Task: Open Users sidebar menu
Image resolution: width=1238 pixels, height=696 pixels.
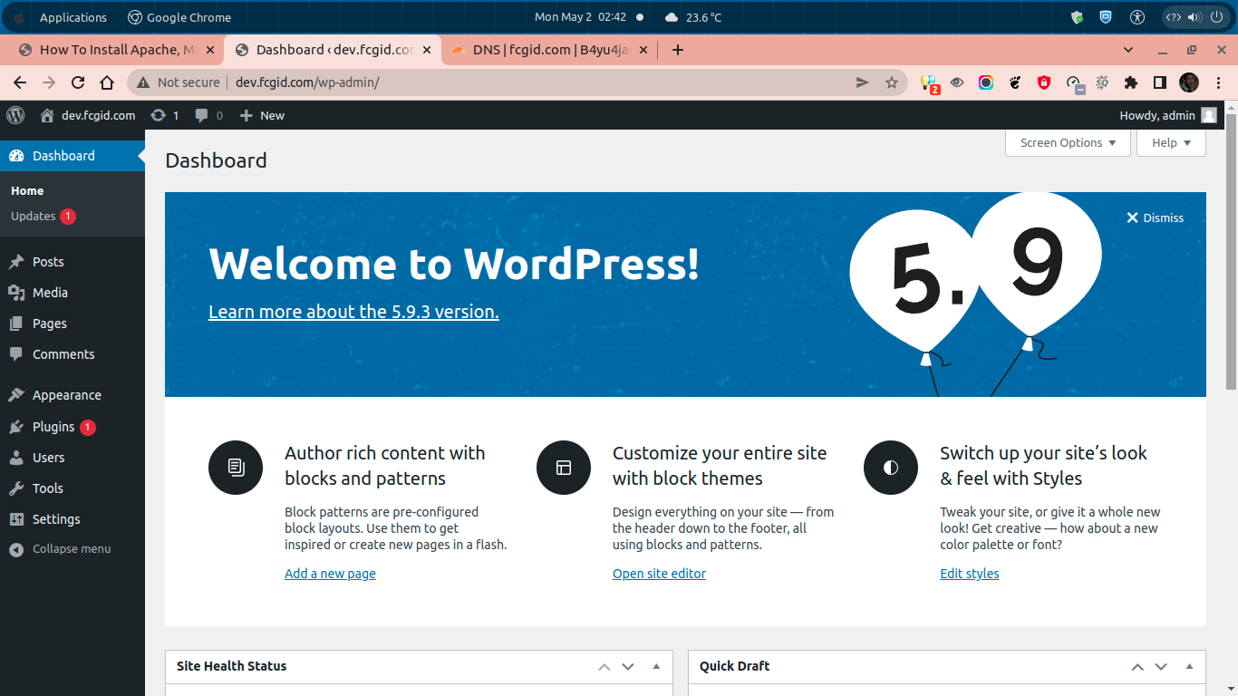Action: coord(73,458)
